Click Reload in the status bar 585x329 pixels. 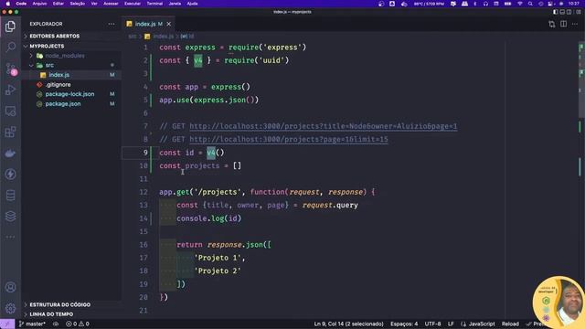click(x=510, y=324)
